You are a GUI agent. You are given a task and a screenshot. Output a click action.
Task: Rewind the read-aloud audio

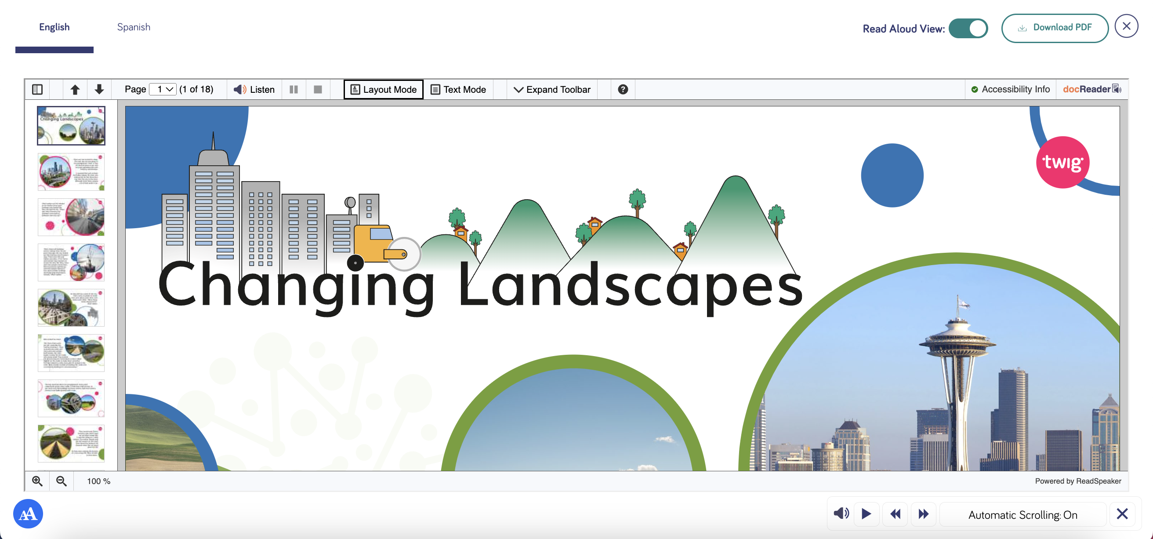coord(895,514)
